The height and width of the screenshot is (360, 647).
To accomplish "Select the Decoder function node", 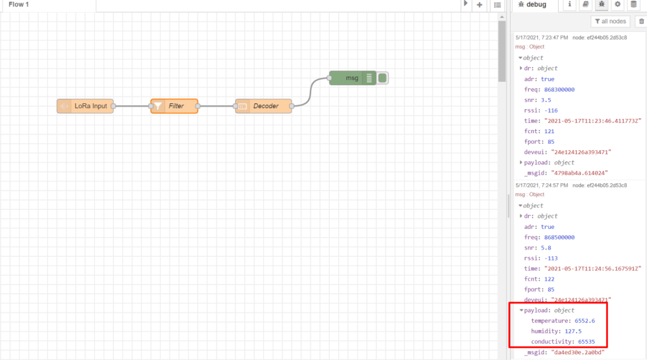I will click(x=264, y=106).
